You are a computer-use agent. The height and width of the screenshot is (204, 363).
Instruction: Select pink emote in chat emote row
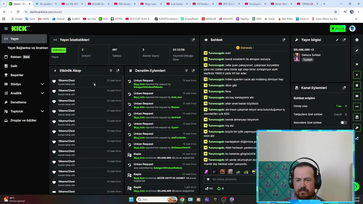point(206,172)
